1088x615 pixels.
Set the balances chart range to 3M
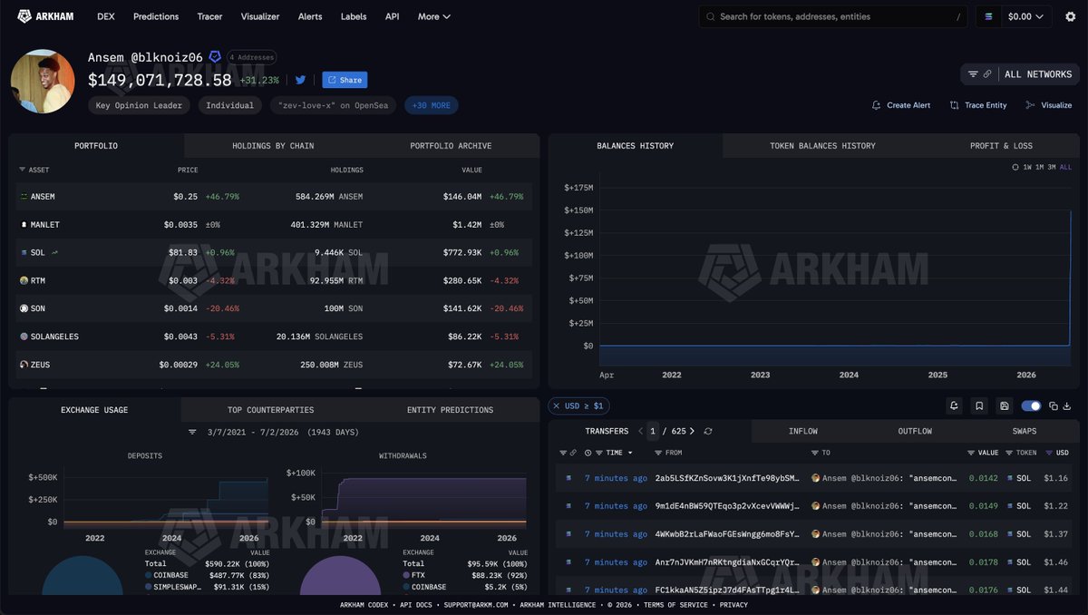[1052, 167]
